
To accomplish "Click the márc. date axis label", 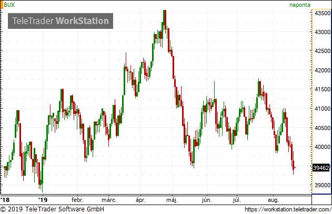I will pos(109,200).
